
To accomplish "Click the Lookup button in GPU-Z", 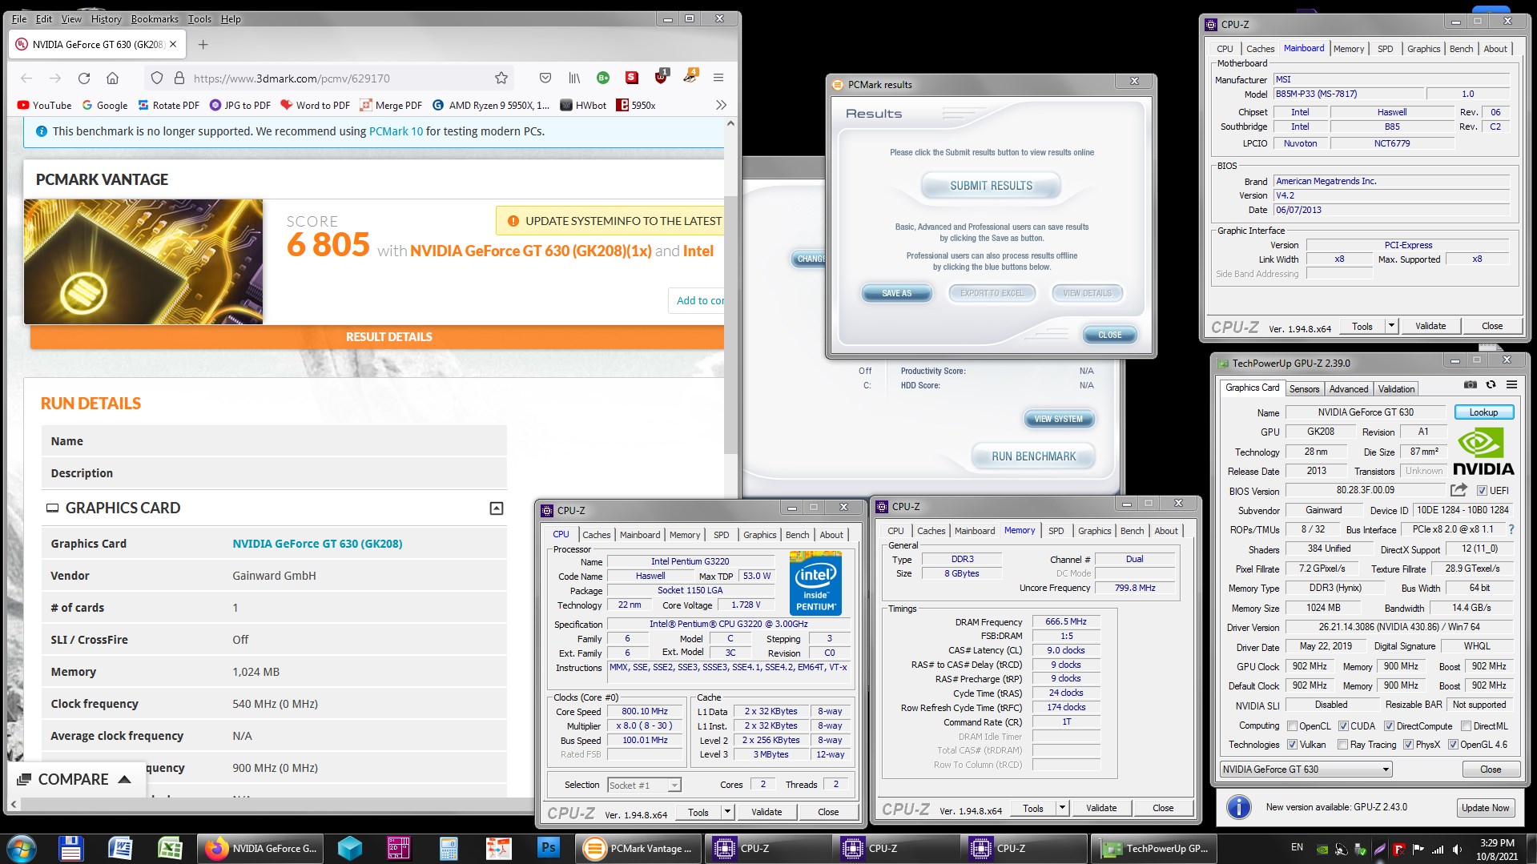I will pyautogui.click(x=1483, y=412).
